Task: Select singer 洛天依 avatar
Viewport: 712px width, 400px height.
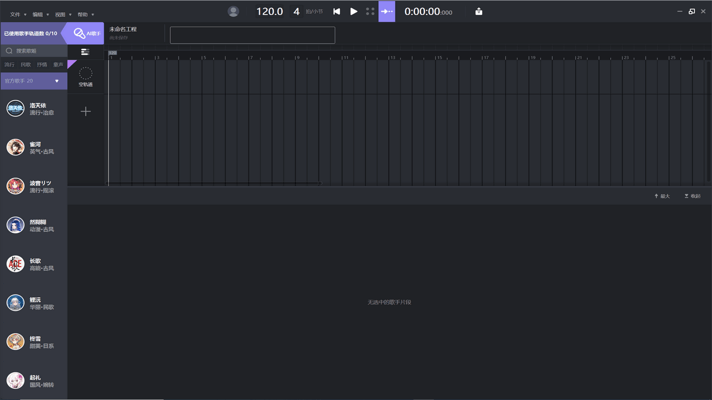Action: tap(16, 108)
